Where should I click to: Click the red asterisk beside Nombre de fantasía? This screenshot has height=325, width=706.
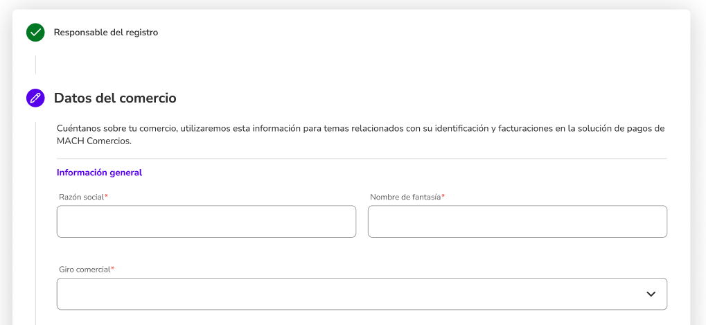click(443, 196)
